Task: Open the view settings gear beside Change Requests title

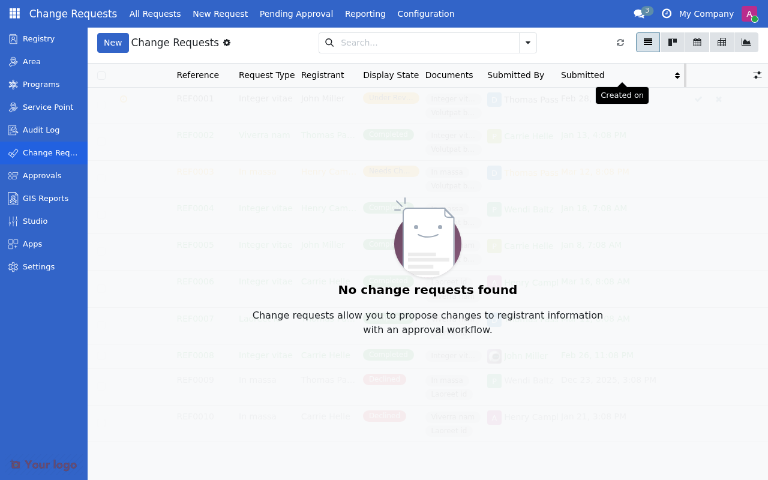Action: [227, 43]
